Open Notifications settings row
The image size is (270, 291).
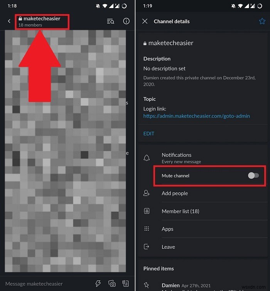click(202, 158)
